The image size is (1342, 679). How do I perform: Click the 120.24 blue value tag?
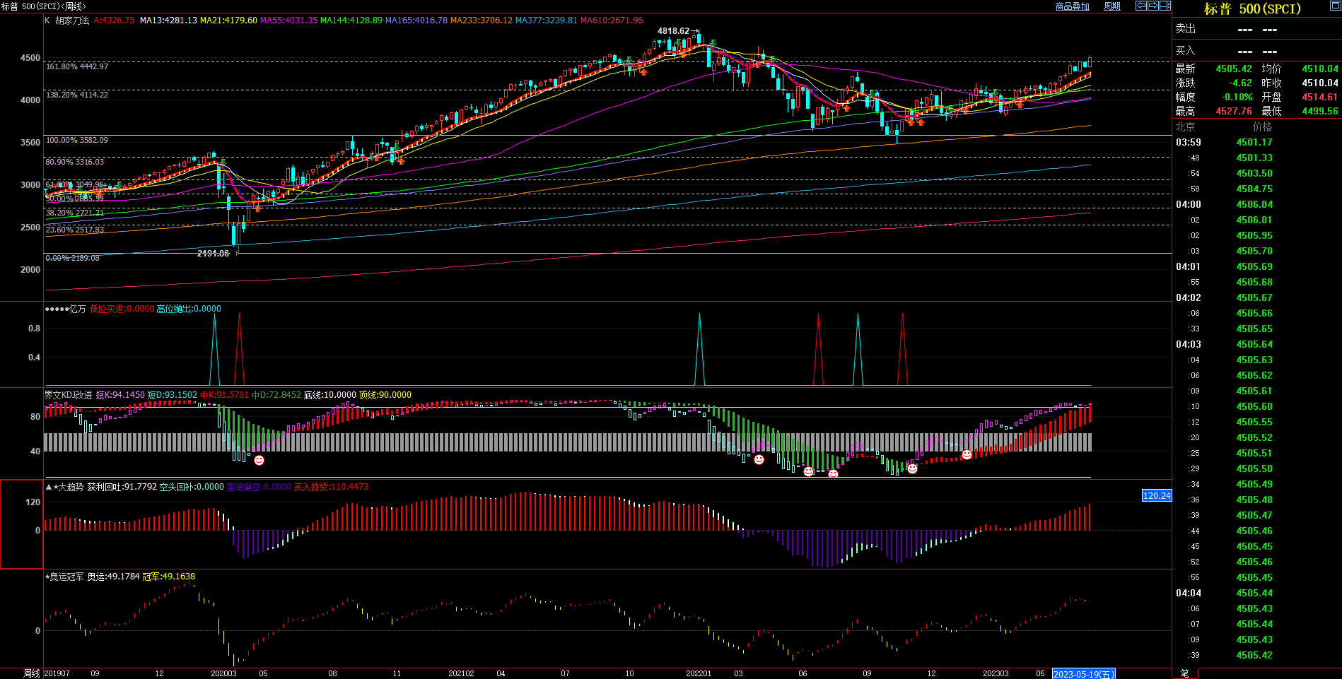[1157, 495]
